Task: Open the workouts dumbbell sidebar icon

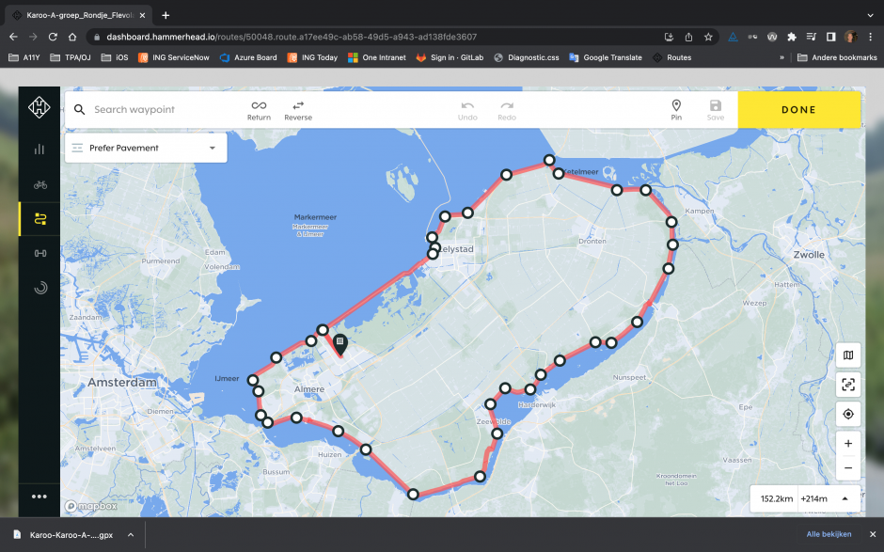Action: pos(39,253)
